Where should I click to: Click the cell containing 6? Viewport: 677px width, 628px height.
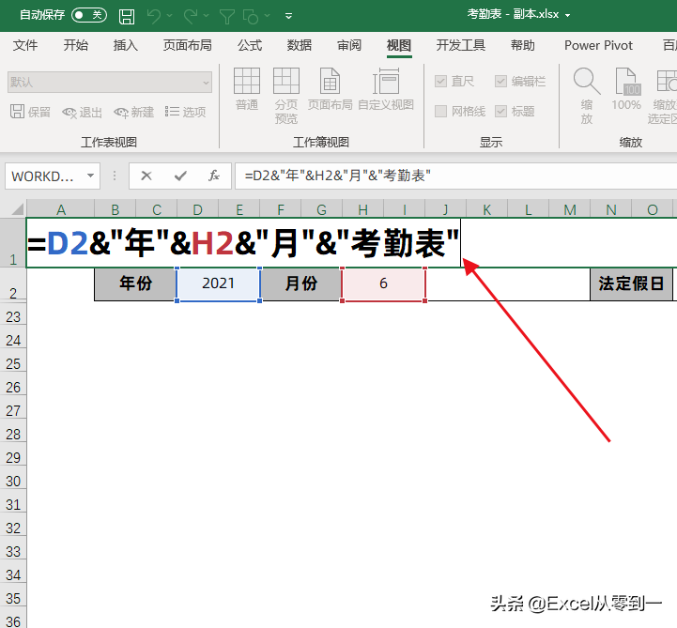coord(383,283)
